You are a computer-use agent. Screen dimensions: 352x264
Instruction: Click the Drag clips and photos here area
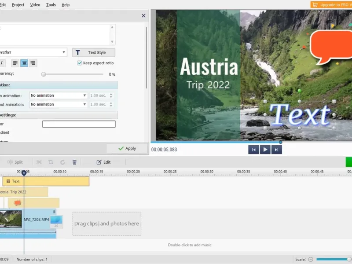[107, 224]
